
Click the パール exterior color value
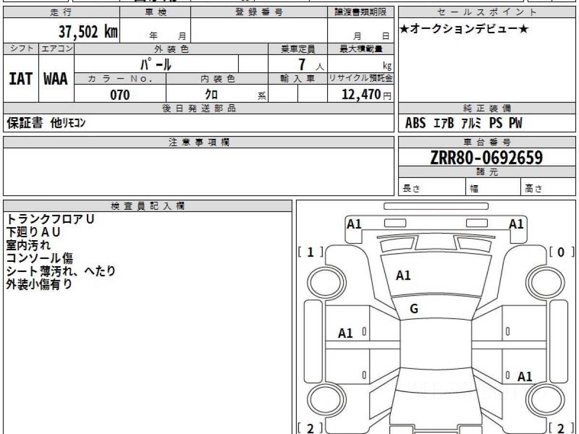pyautogui.click(x=156, y=64)
